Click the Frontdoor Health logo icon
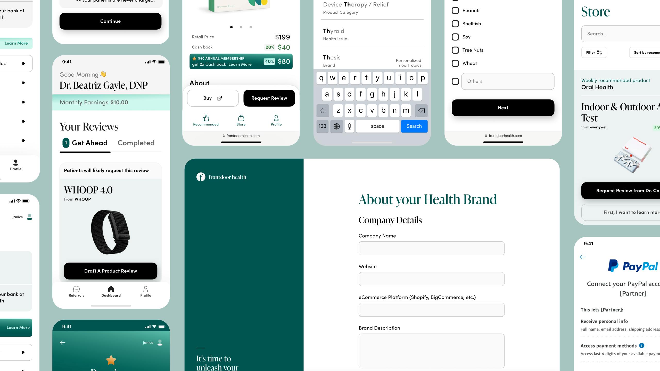Image resolution: width=660 pixels, height=371 pixels. point(200,177)
